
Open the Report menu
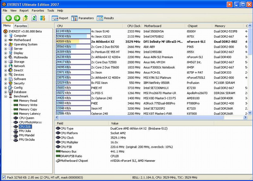(24, 11)
